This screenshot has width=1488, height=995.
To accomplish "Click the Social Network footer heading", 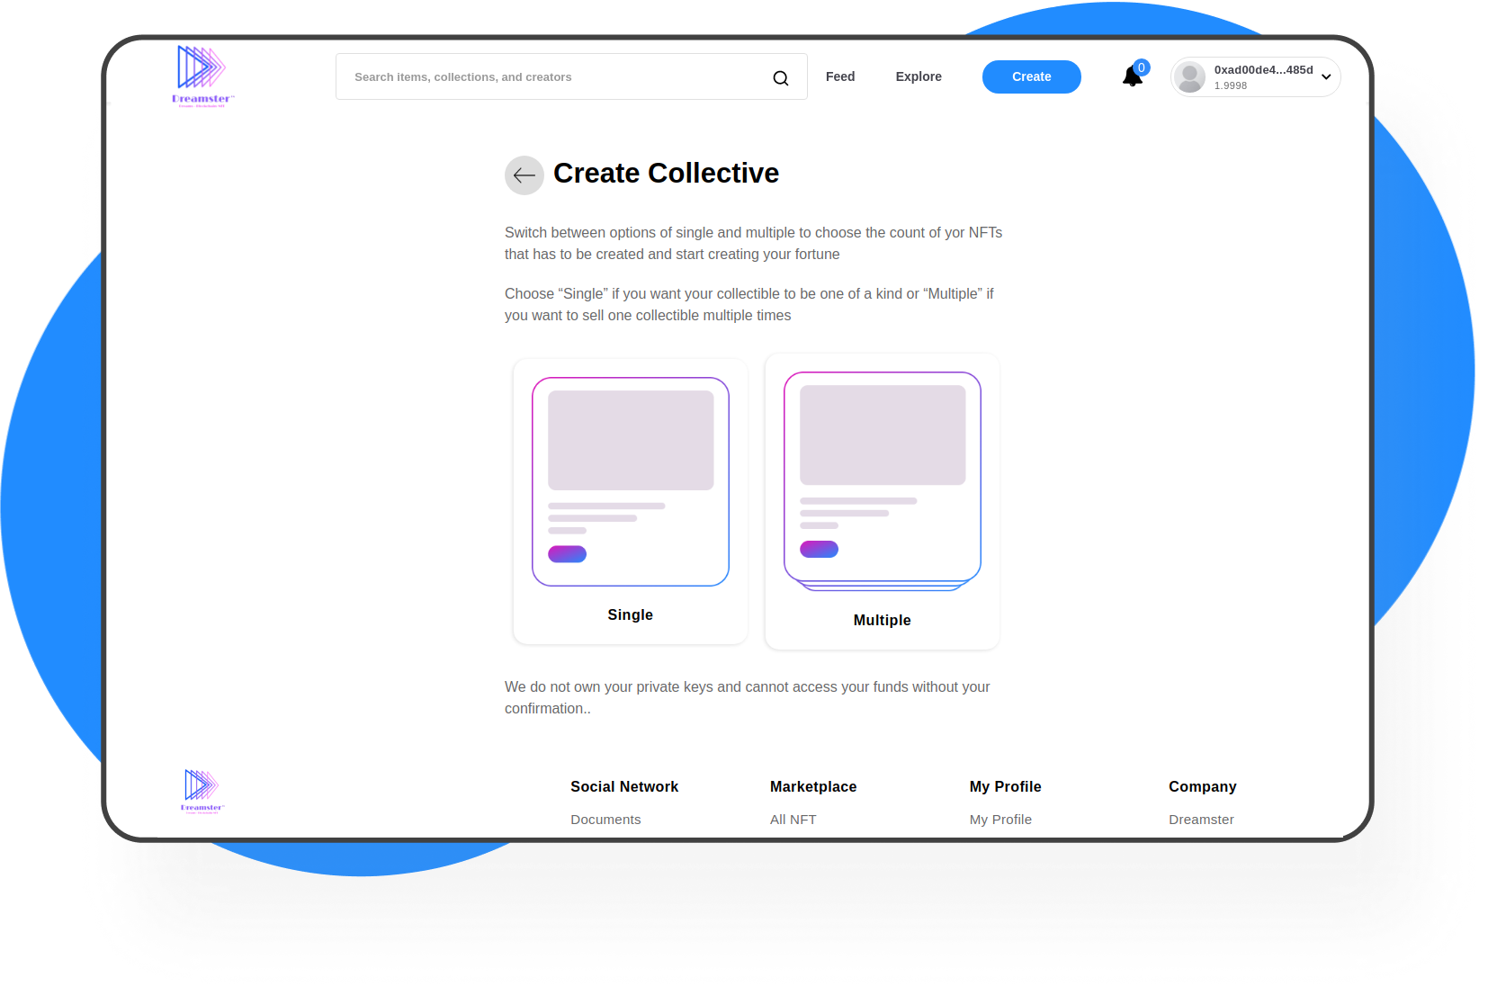I will click(x=624, y=786).
